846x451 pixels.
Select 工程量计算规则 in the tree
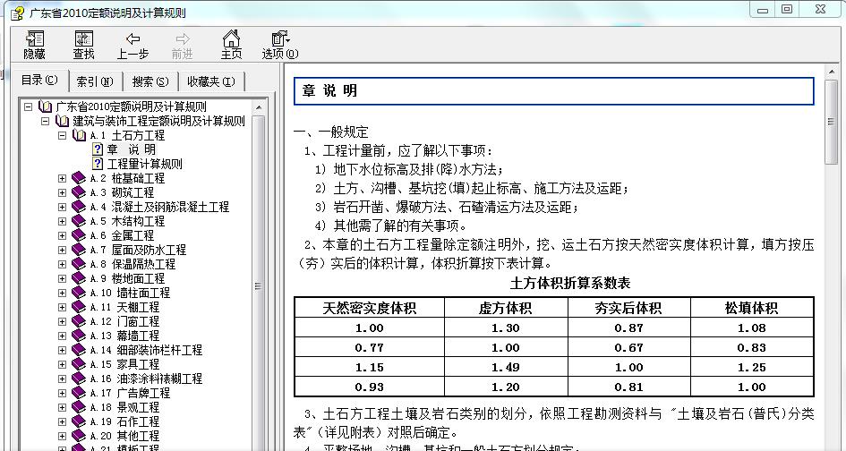(145, 164)
